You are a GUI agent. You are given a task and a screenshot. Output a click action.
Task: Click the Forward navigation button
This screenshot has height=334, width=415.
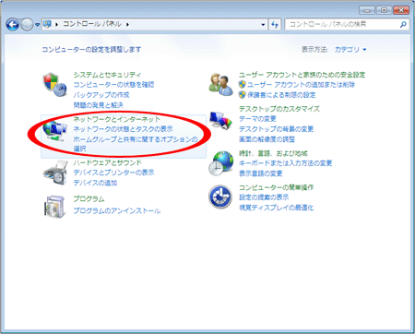point(27,24)
